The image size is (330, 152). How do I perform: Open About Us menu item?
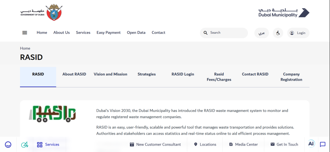tap(62, 32)
